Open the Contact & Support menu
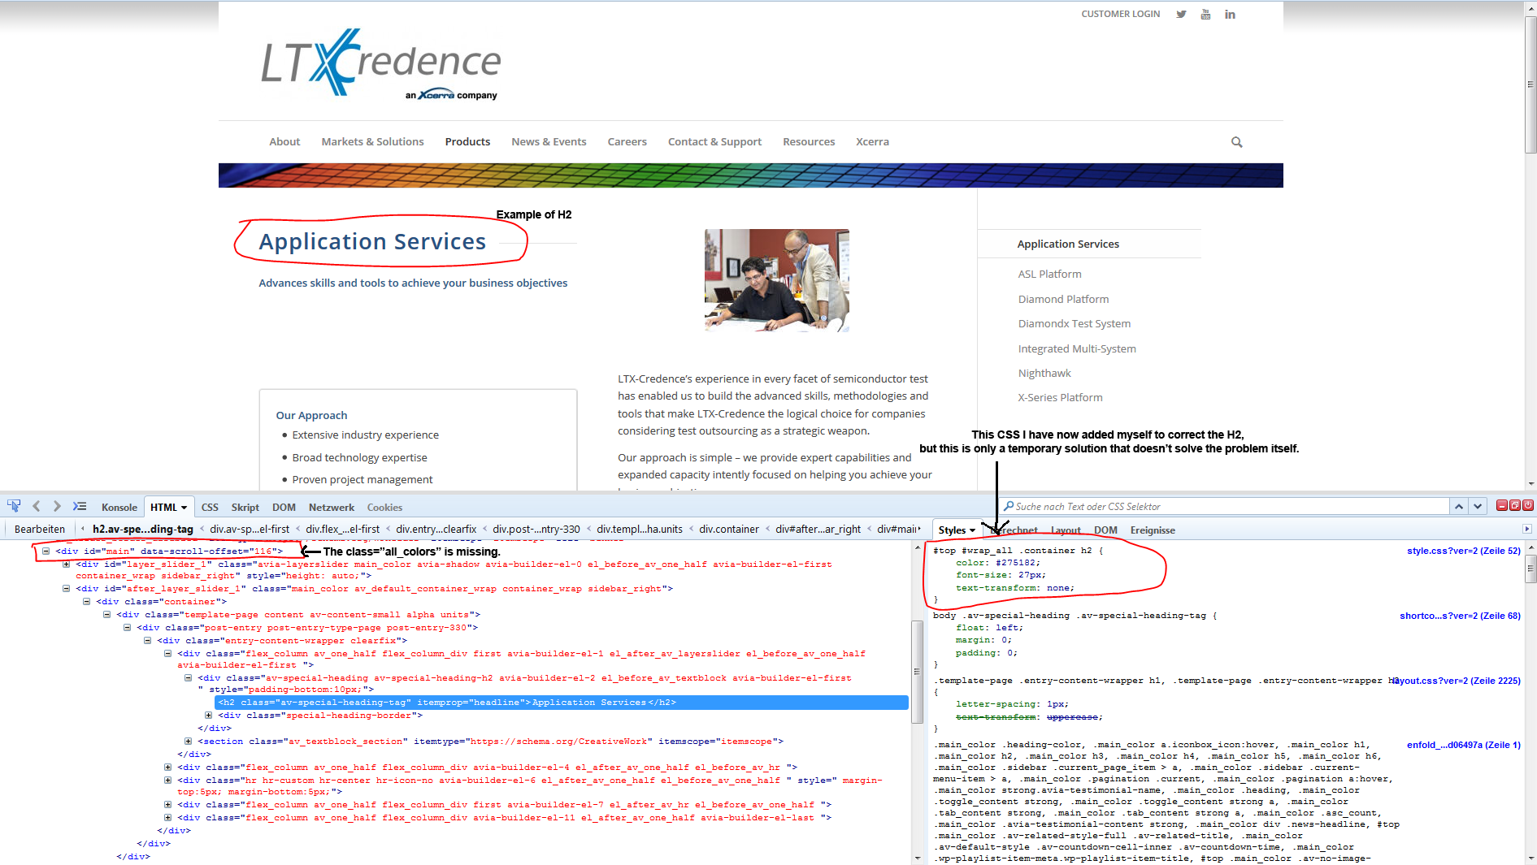This screenshot has height=865, width=1537. click(714, 141)
